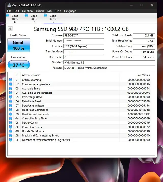Click status orb of Power Cycles row
This screenshot has width=163, height=182.
(x=10, y=123)
